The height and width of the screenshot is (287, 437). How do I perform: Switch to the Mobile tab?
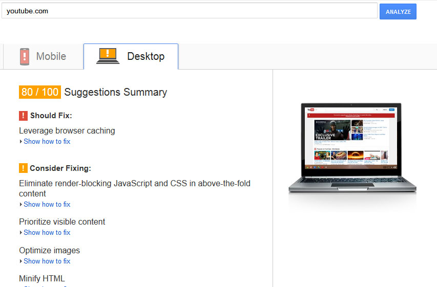(43, 56)
